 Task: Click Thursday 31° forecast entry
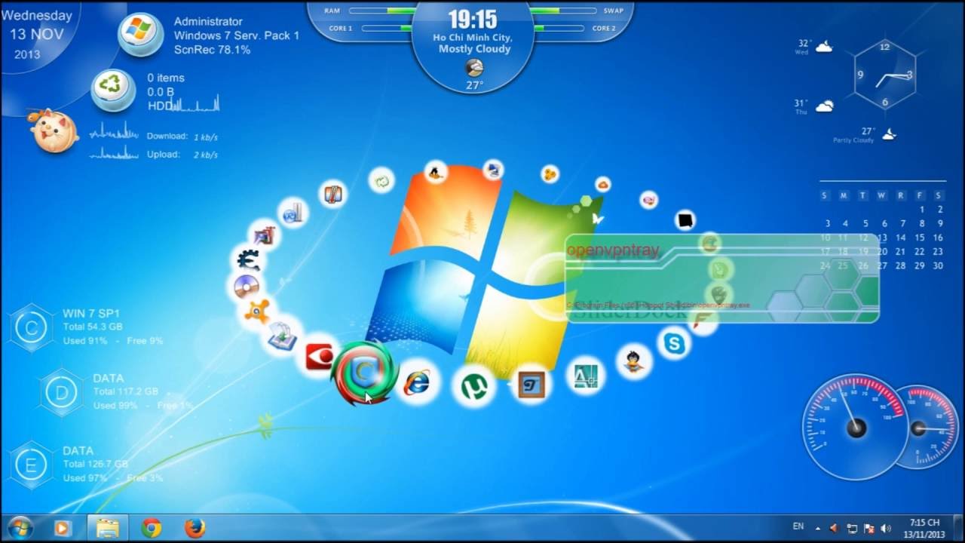[x=813, y=106]
